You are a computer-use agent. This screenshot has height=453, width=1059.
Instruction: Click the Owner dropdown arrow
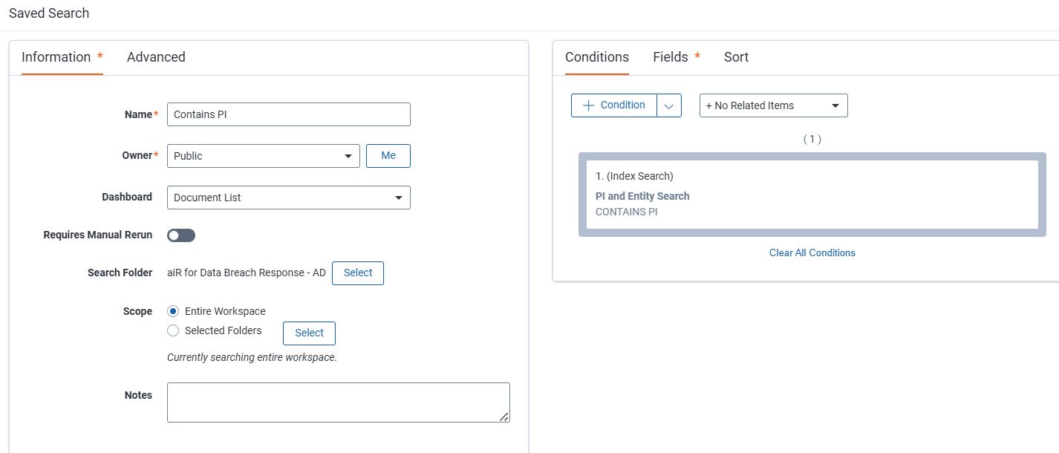(x=348, y=156)
